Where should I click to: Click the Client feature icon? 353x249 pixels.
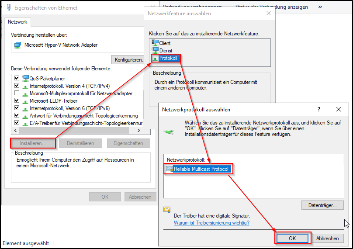pos(155,42)
